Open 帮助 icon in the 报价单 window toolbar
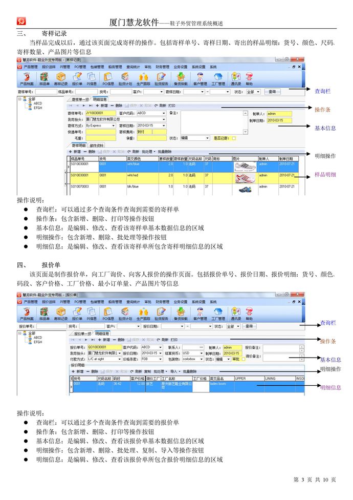The width and height of the screenshot is (353, 500). point(249,313)
